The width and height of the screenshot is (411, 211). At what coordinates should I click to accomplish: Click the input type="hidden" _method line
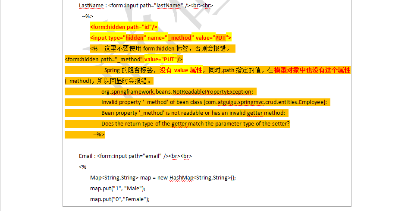coord(161,38)
